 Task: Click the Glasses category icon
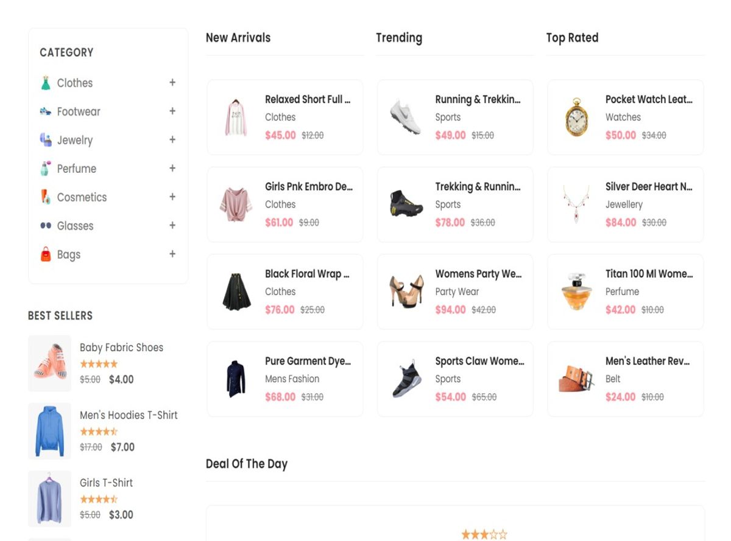click(46, 226)
